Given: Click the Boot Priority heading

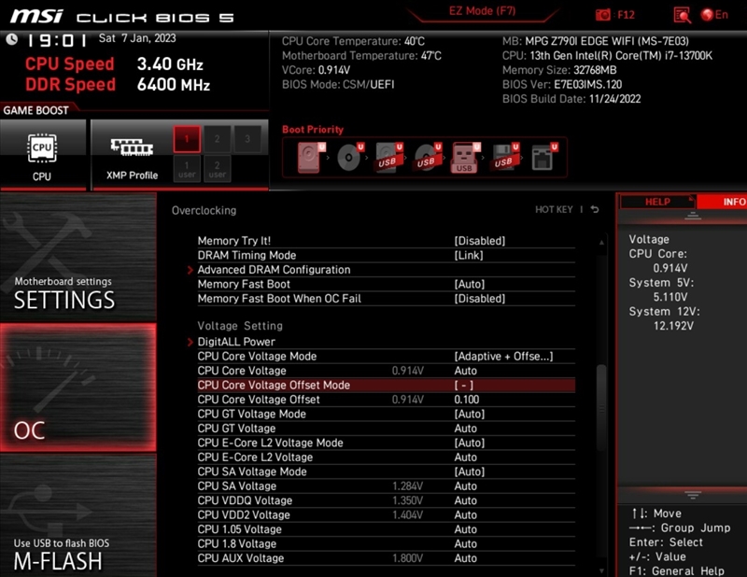Looking at the screenshot, I should click(x=313, y=130).
